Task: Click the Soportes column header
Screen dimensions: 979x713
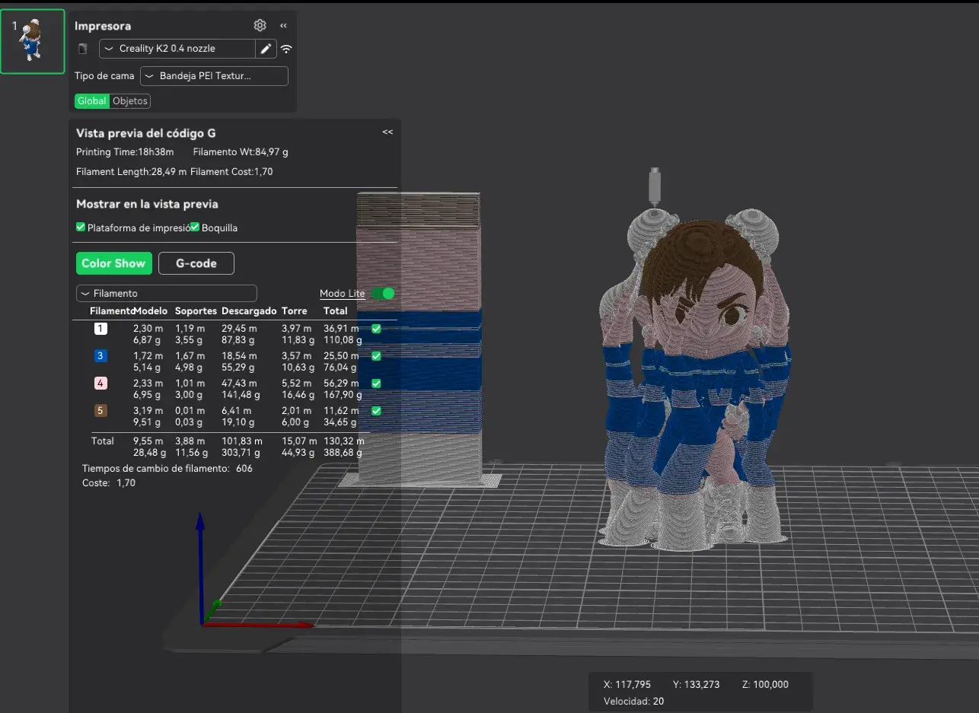Action: click(x=196, y=311)
